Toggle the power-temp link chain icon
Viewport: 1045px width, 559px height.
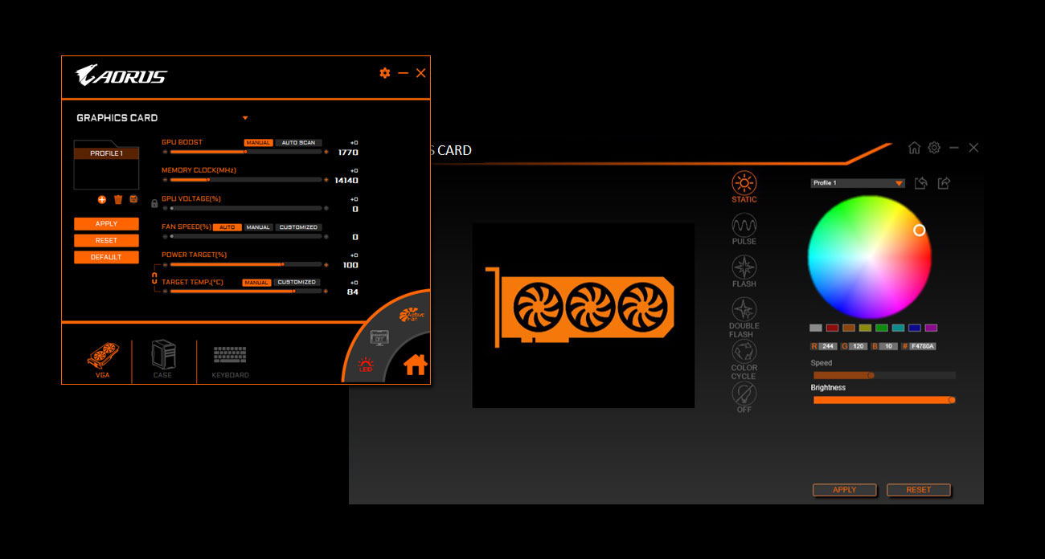(x=154, y=279)
